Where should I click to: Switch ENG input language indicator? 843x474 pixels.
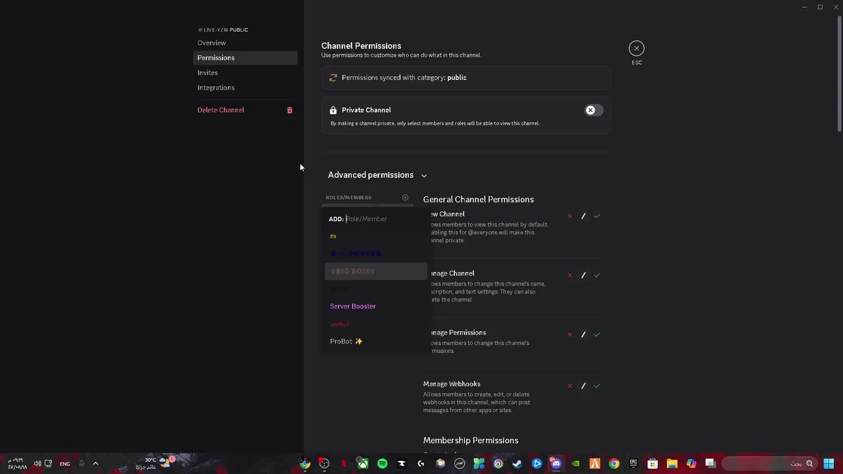pos(65,464)
